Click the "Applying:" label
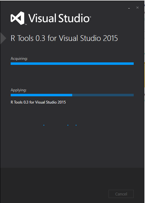145x203 pixels. coord(19,90)
